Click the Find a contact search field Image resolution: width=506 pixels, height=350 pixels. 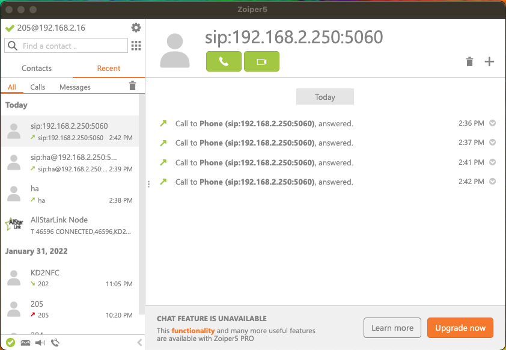coord(66,46)
